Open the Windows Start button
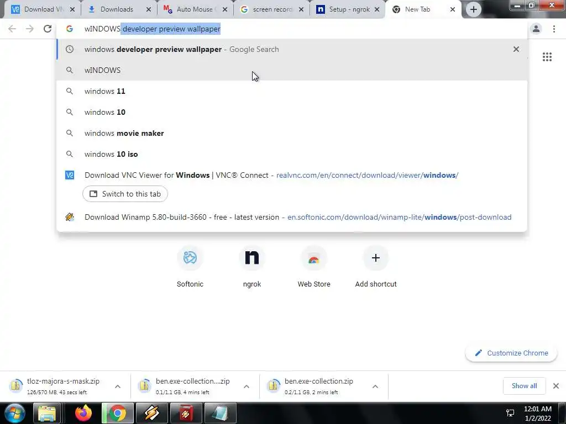The width and height of the screenshot is (566, 424). (15, 413)
